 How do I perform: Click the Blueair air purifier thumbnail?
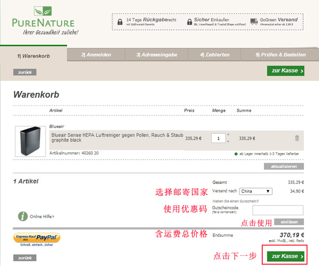[x=30, y=141]
